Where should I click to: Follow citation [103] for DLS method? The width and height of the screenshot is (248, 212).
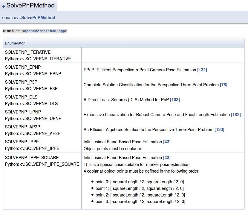tap(175, 100)
